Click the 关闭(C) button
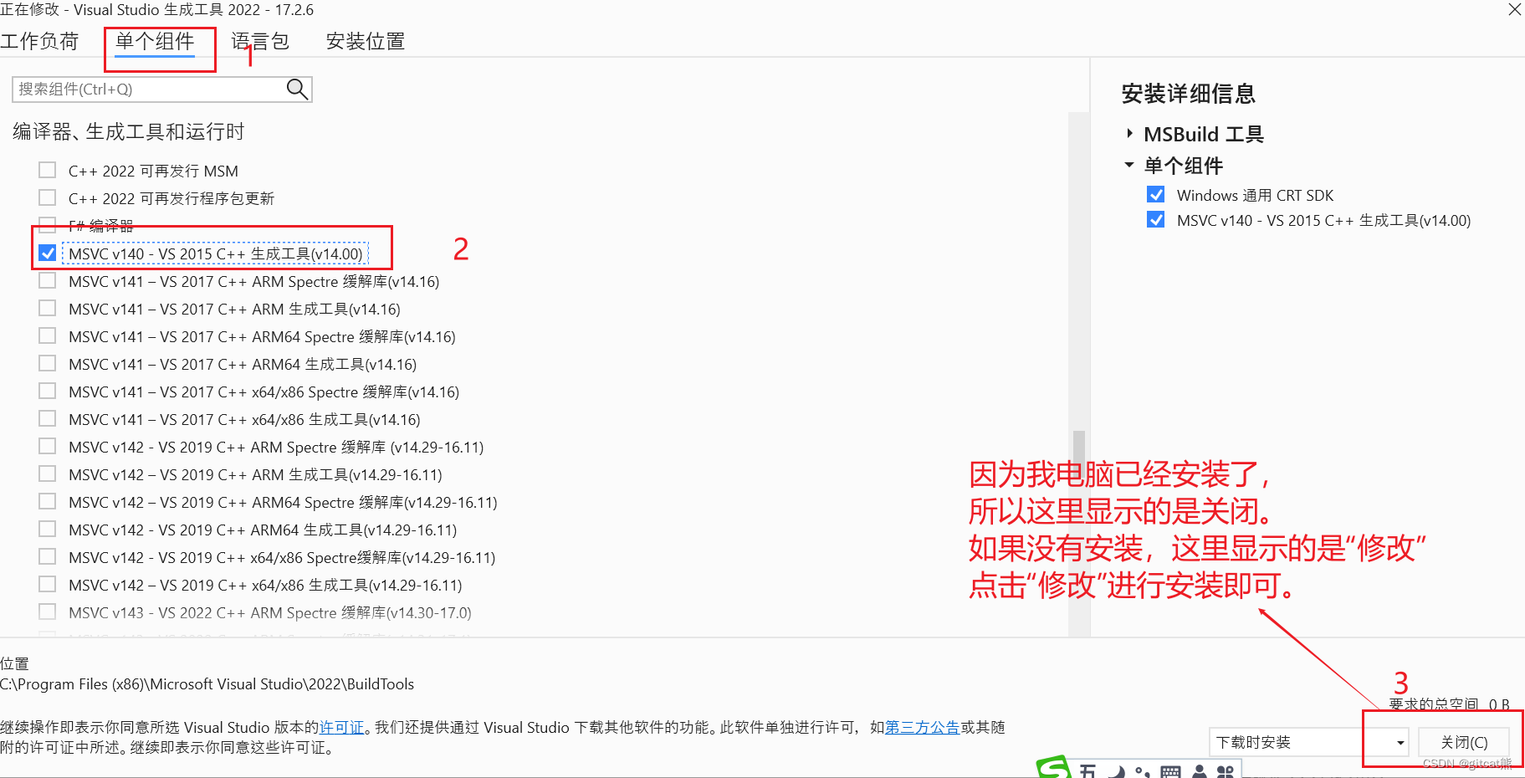This screenshot has height=778, width=1525. [x=1464, y=742]
